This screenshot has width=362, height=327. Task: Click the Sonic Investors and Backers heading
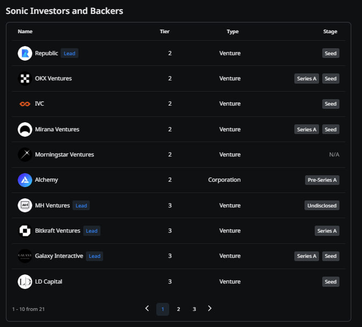64,11
